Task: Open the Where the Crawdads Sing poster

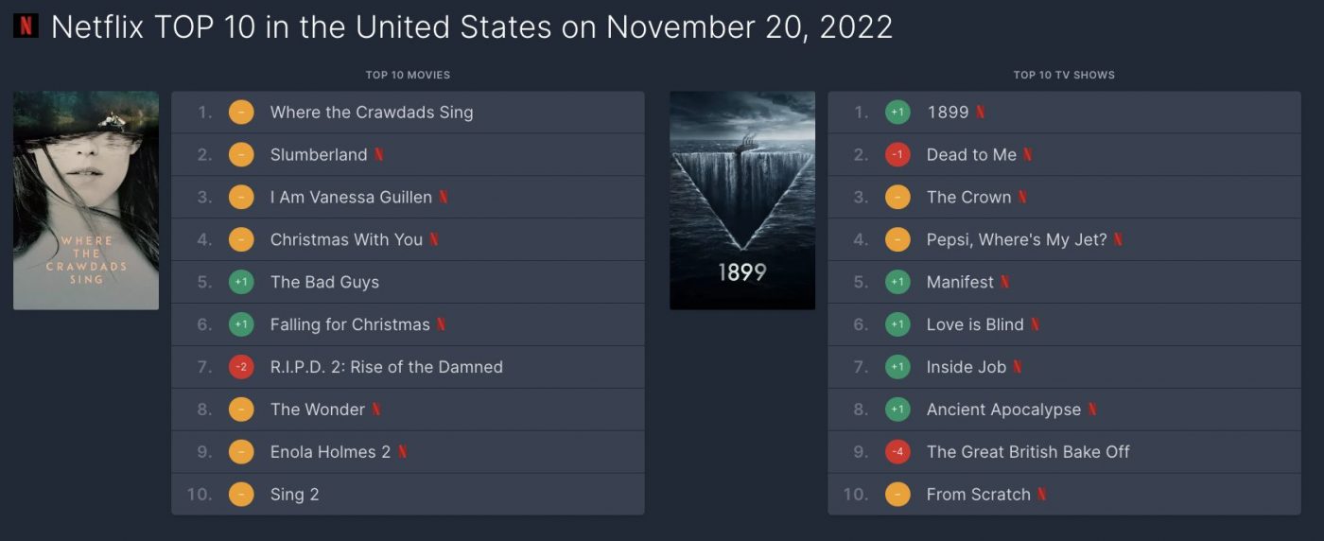Action: coord(86,201)
